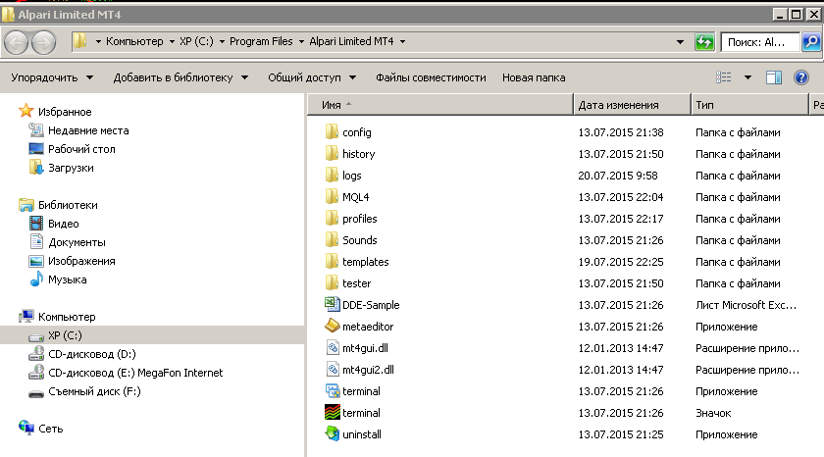Screen dimensions: 824x457
Task: Select CD-дисковод (D:) in sidebar
Action: [x=92, y=354]
